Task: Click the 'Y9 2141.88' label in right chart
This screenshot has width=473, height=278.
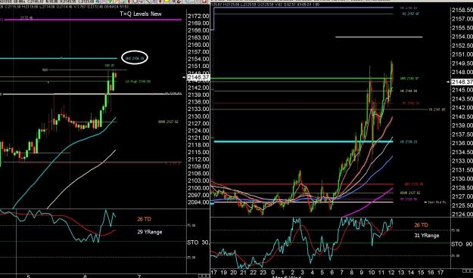Action: pyautogui.click(x=437, y=110)
